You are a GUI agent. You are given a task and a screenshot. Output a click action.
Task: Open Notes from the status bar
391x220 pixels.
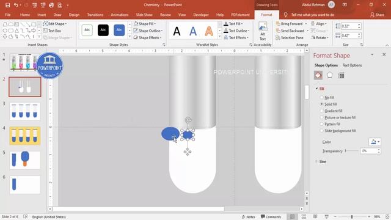(x=249, y=217)
